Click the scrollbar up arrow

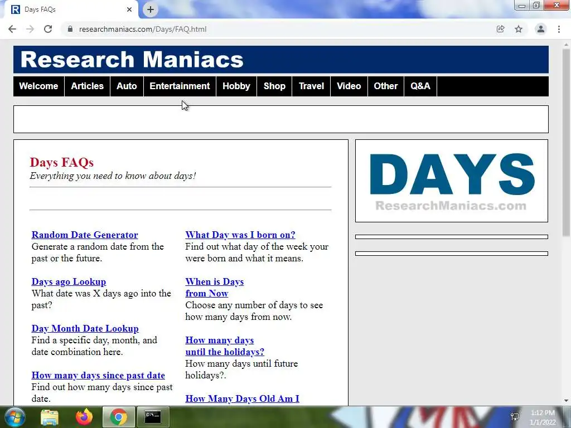[x=566, y=43]
